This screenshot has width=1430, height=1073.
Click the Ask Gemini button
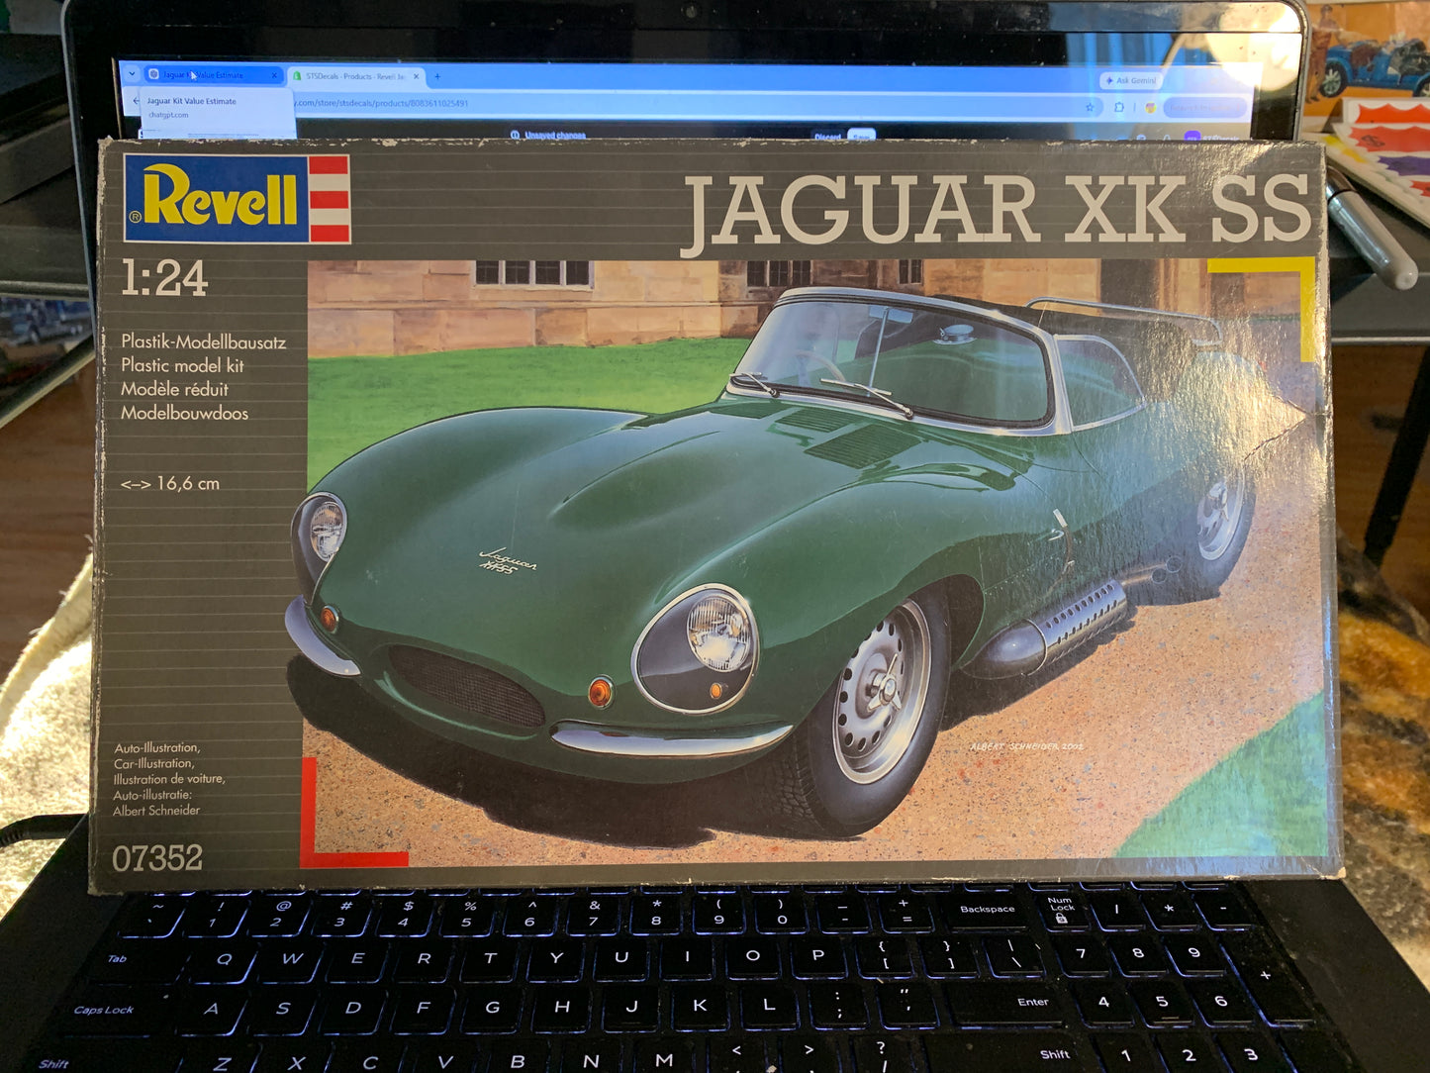pos(1131,80)
